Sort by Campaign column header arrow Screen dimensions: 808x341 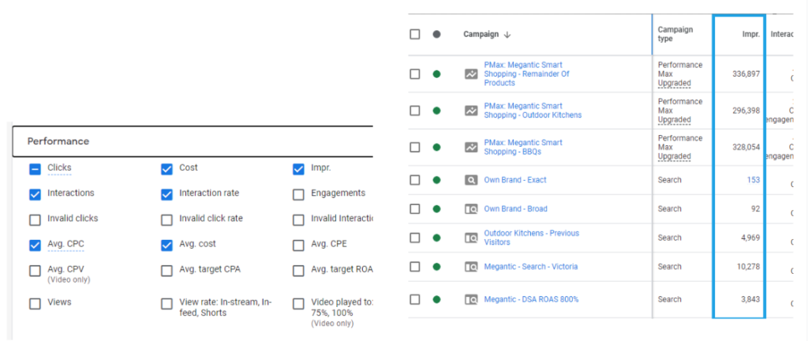tap(507, 35)
